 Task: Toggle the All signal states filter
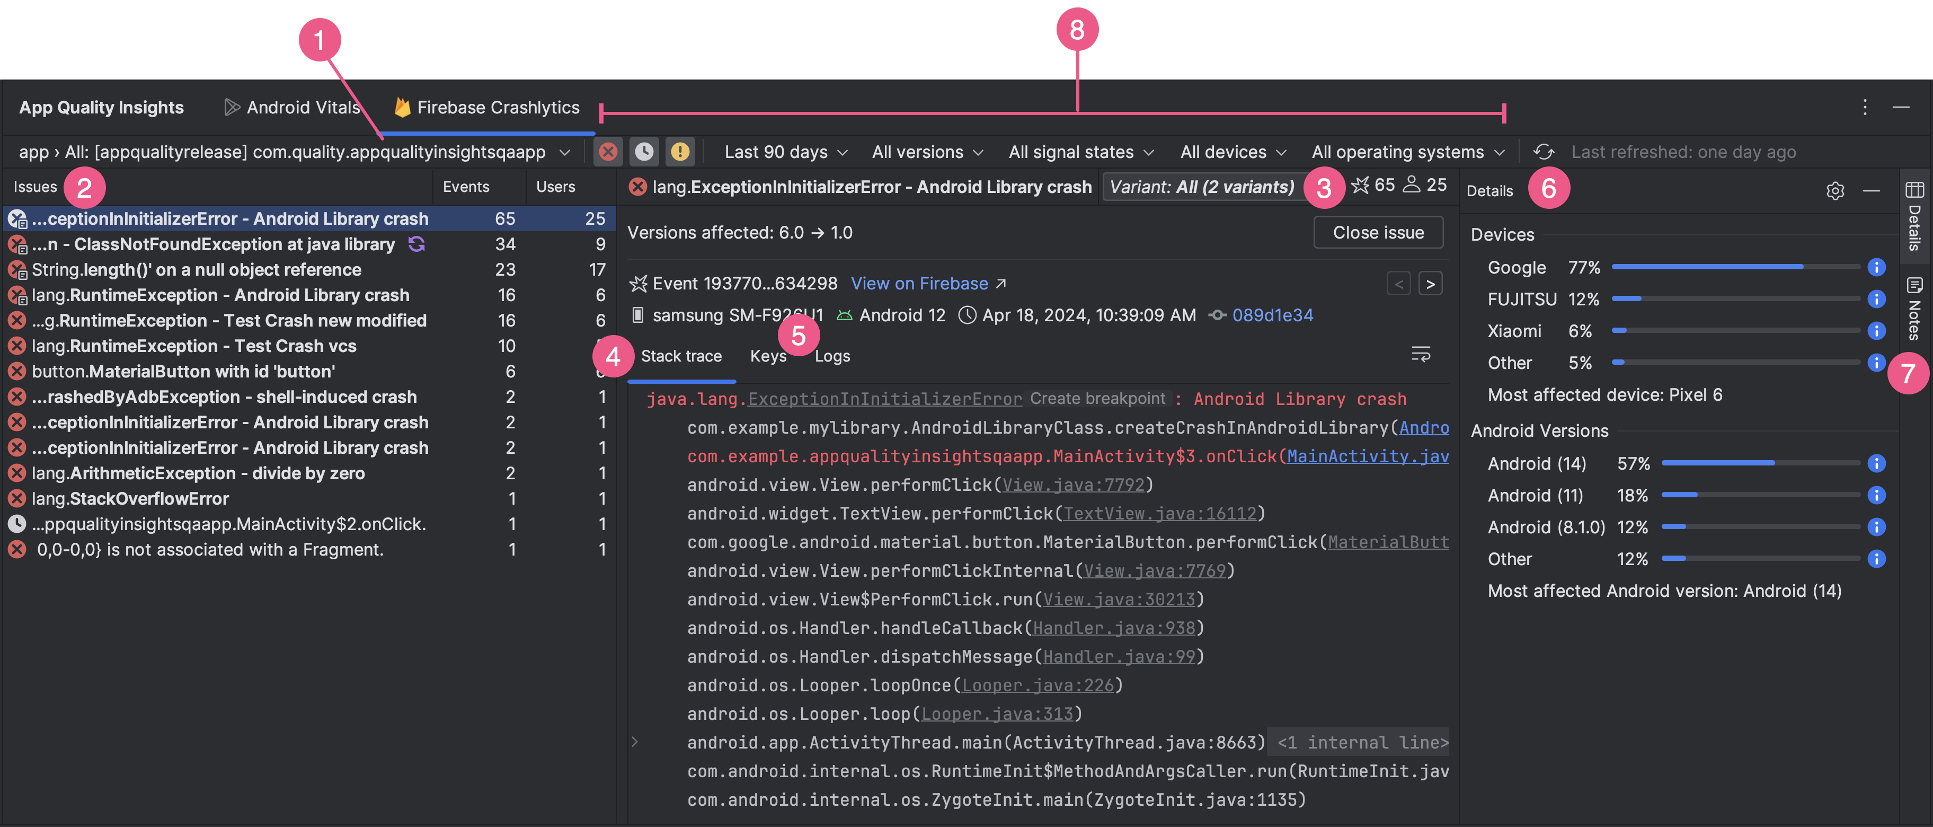1080,152
